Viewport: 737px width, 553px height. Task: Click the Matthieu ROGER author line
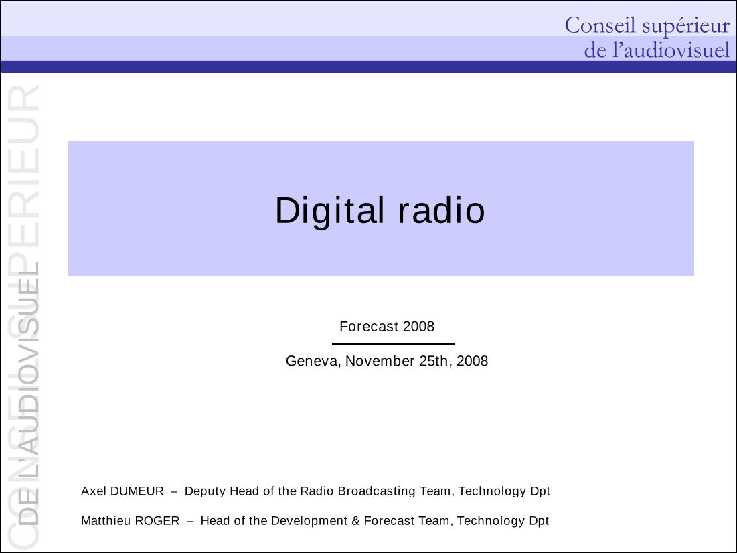pos(315,521)
